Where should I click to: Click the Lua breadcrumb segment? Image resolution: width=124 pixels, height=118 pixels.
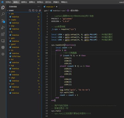[x=63, y=11]
